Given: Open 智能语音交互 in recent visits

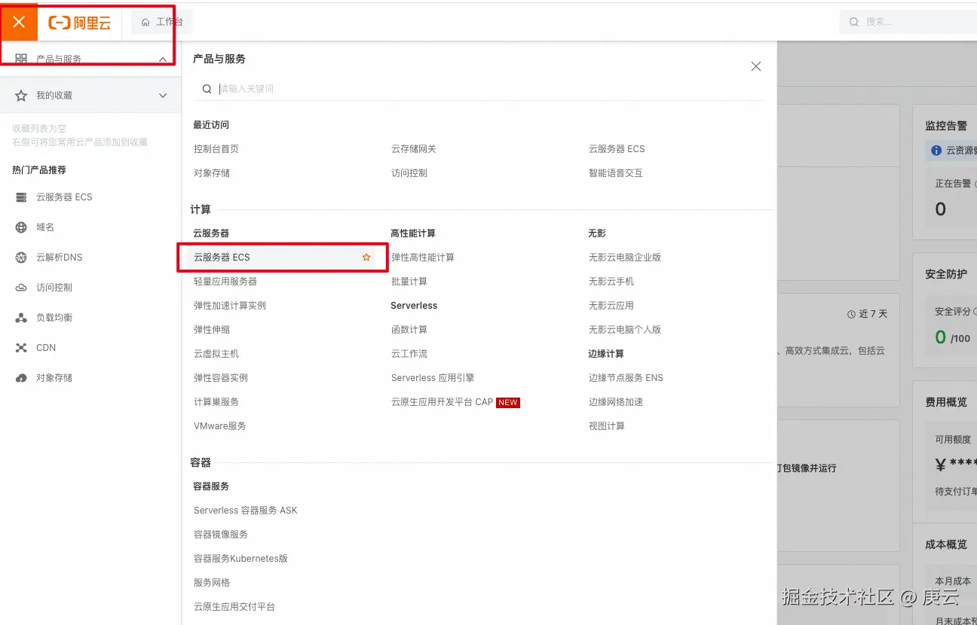Looking at the screenshot, I should point(616,173).
